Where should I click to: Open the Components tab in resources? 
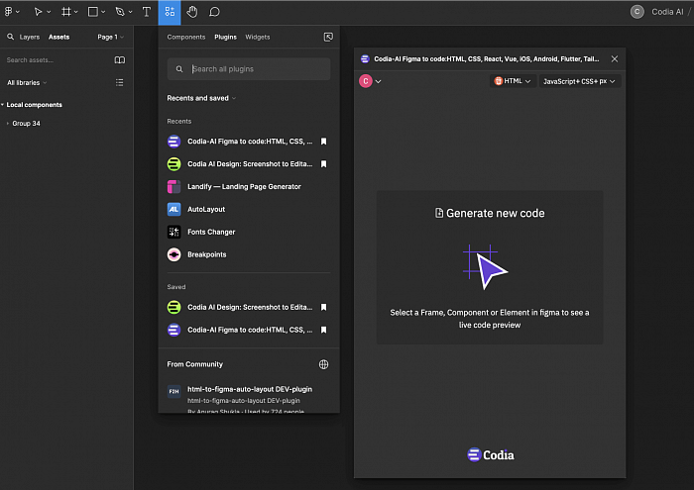[186, 37]
